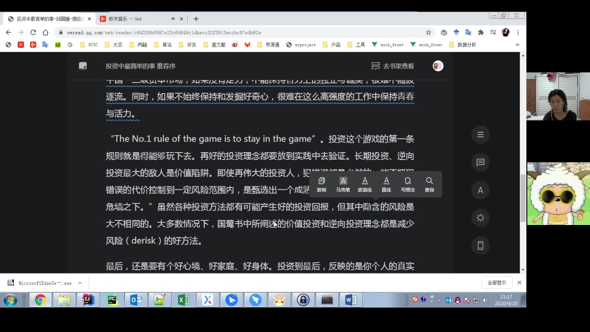Open the 两融 bookmark folder

coord(138,45)
